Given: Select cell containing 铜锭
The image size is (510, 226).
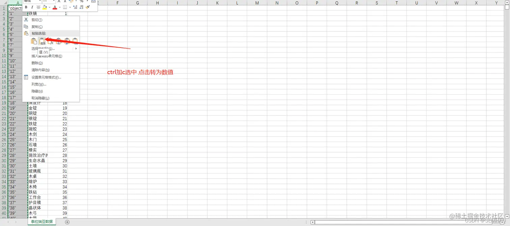Looking at the screenshot, I should coord(38,114).
